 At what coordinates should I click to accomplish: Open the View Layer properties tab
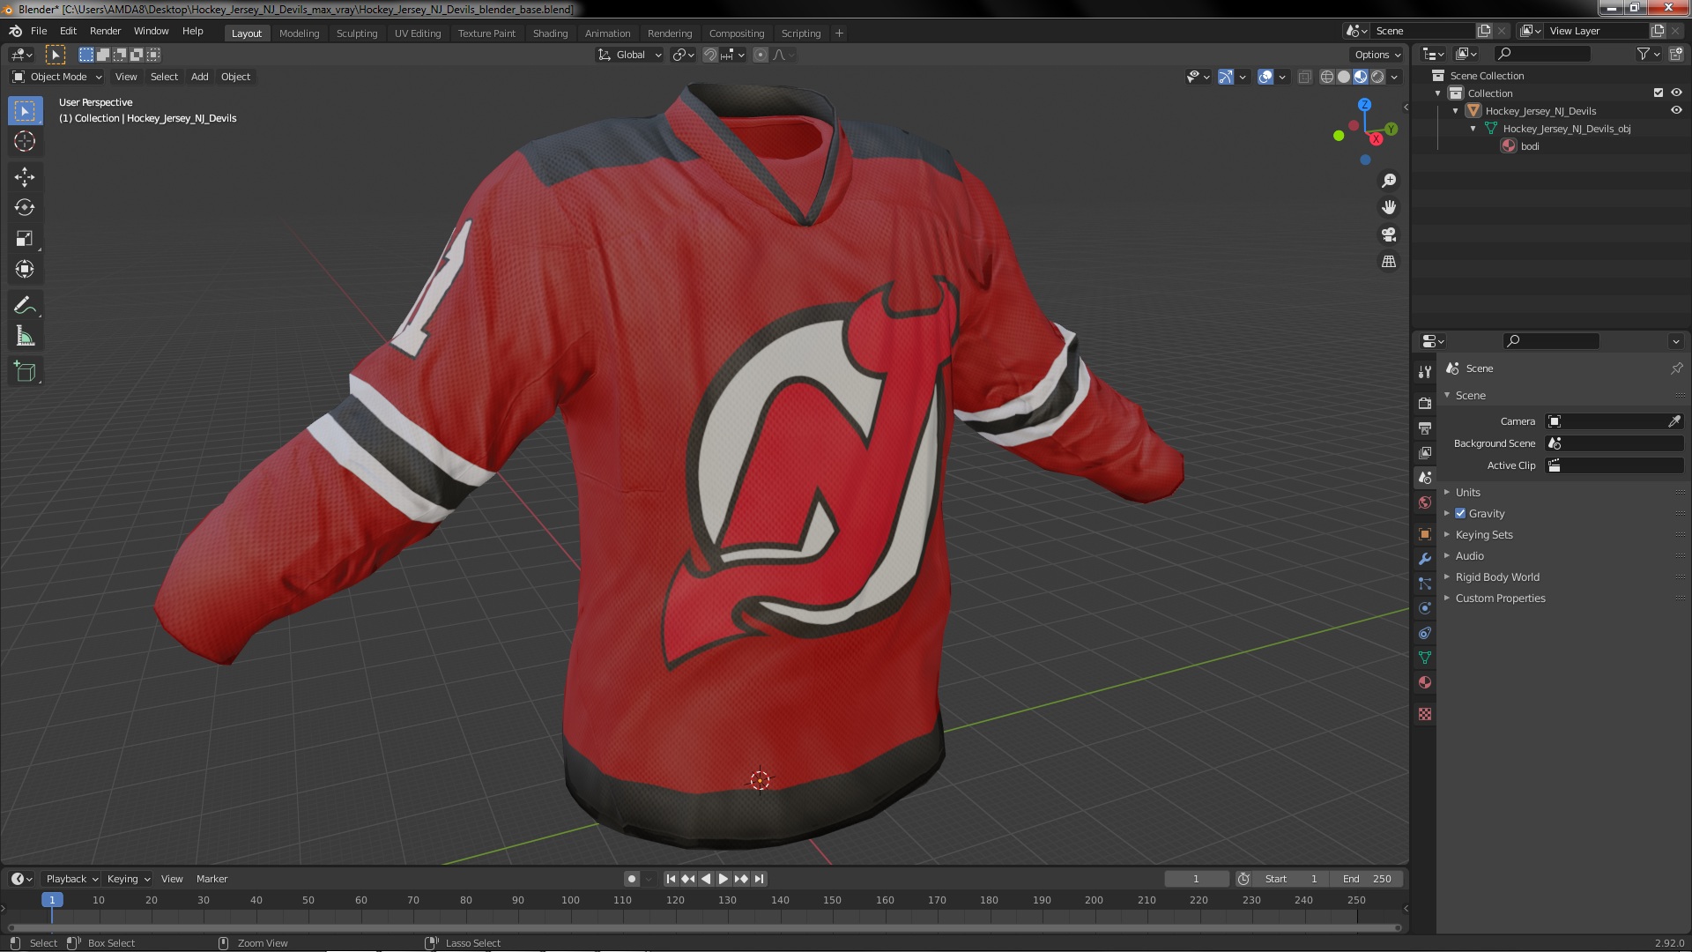click(x=1425, y=452)
